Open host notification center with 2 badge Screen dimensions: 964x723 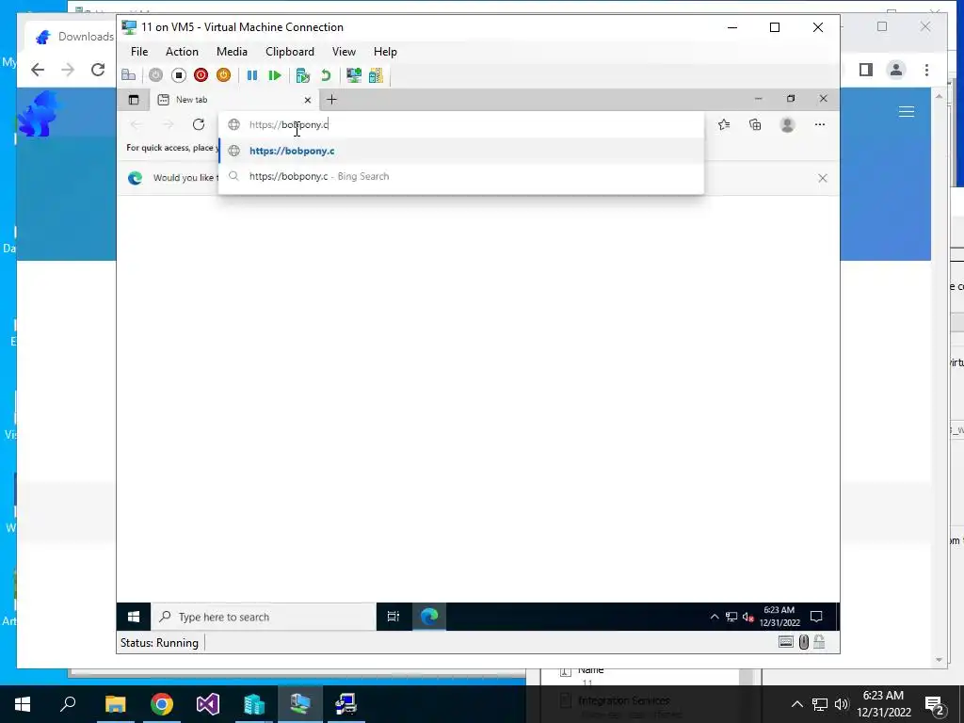click(x=935, y=704)
